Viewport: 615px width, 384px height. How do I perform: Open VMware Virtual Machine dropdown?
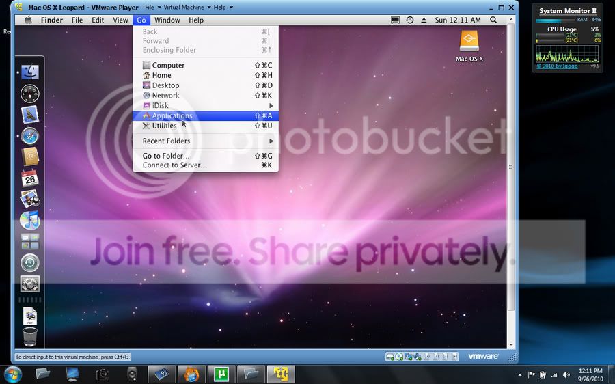pyautogui.click(x=187, y=7)
